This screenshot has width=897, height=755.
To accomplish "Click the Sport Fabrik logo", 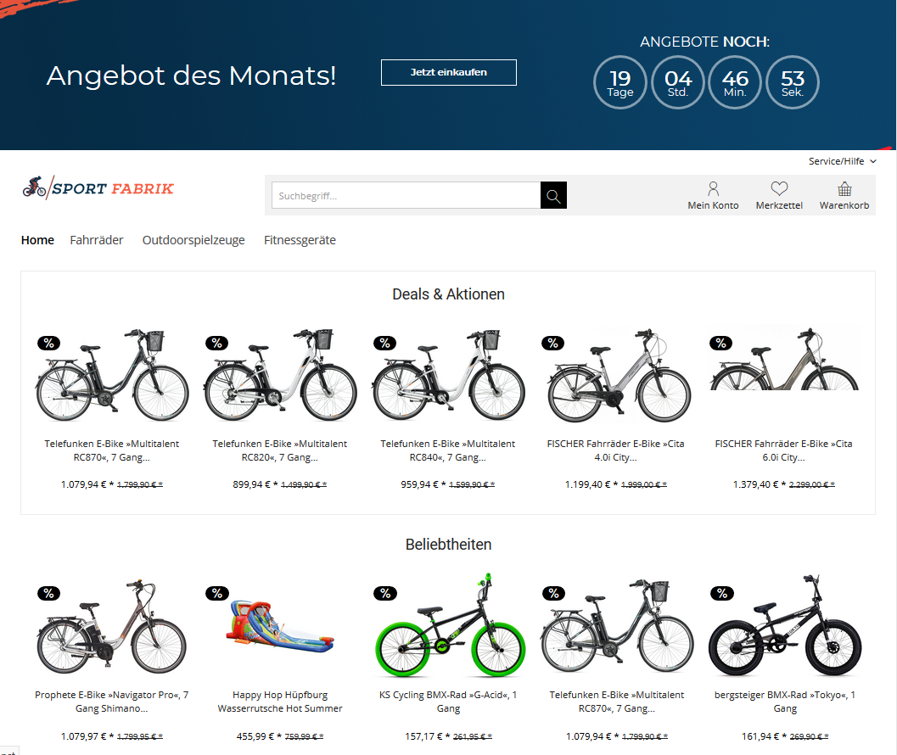I will coord(98,187).
